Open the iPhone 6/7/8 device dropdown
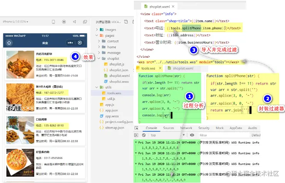This screenshot has width=285, height=183. [x=16, y=21]
